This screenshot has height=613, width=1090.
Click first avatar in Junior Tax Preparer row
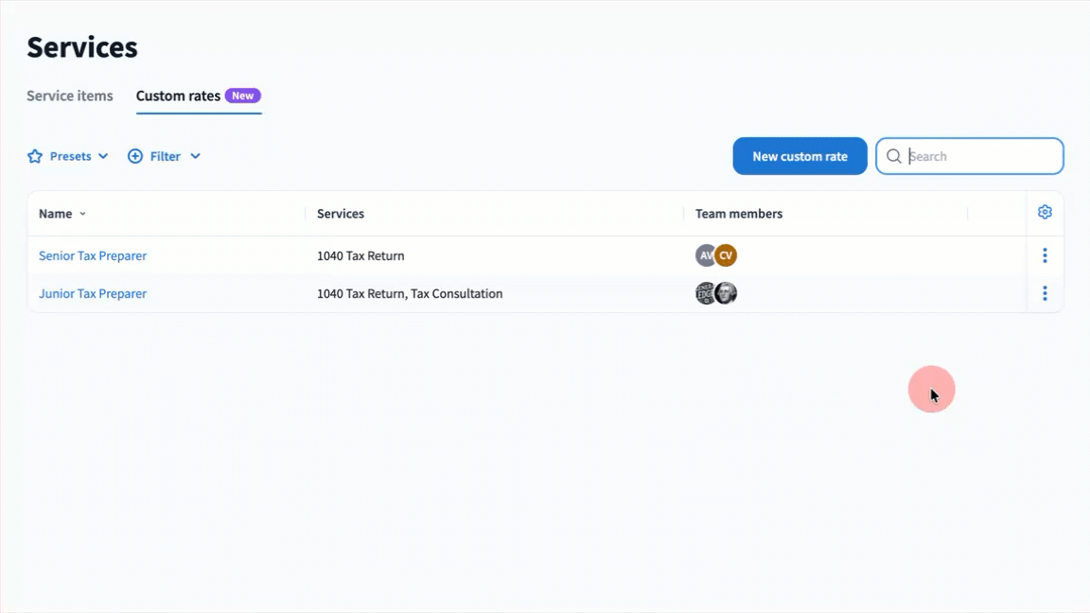point(705,293)
